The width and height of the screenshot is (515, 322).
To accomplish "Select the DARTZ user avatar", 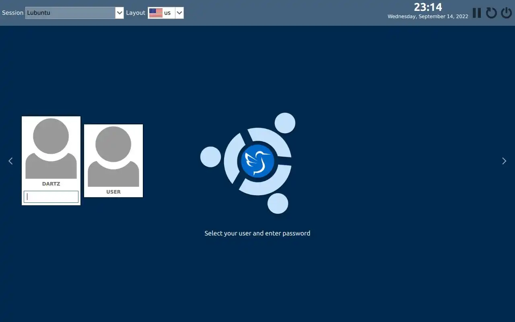I will [x=51, y=149].
